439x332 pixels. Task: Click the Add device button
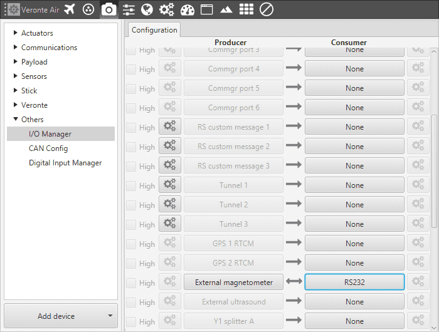pos(61,316)
